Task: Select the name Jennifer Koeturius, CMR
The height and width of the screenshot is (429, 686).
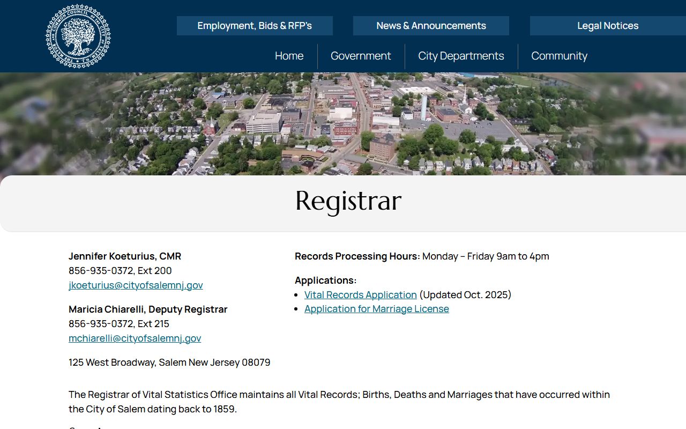Action: coord(125,256)
